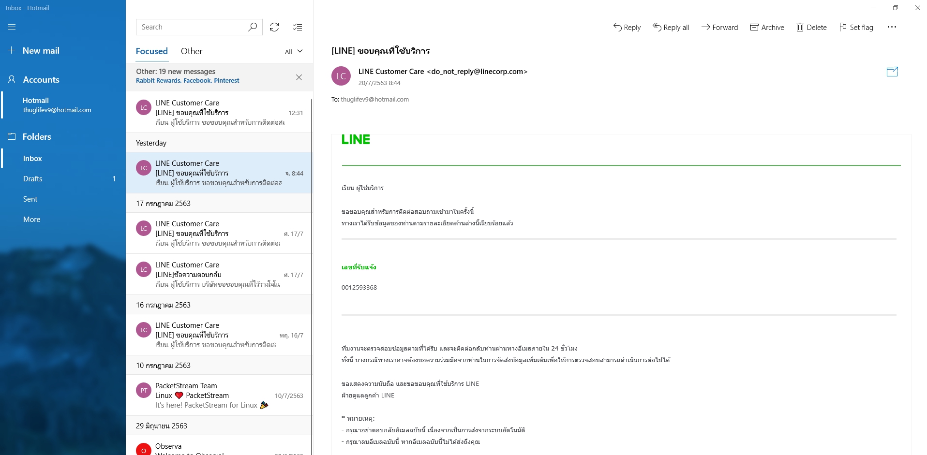Click the PT avatar of PacketStream email

(144, 390)
